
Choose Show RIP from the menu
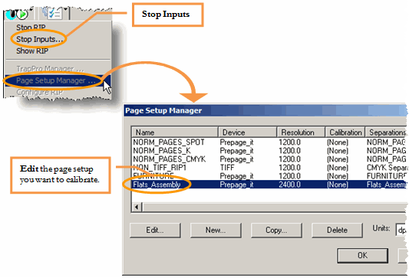32,51
